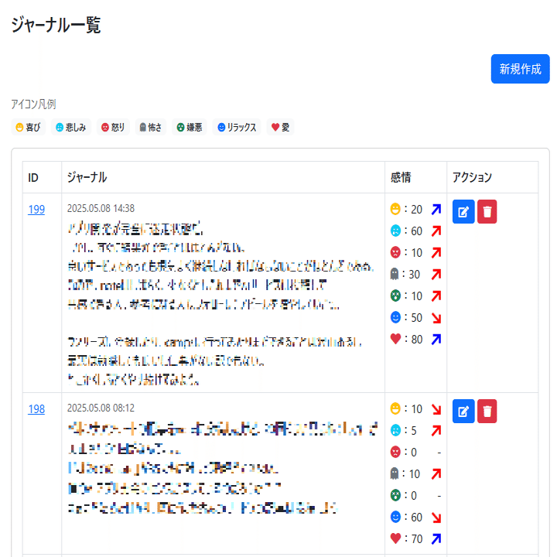Click the 怖さ legend badge
The image size is (557, 557).
[x=151, y=127]
